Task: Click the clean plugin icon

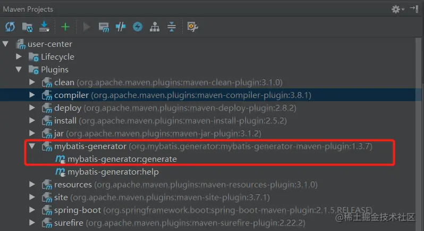Action: click(47, 82)
